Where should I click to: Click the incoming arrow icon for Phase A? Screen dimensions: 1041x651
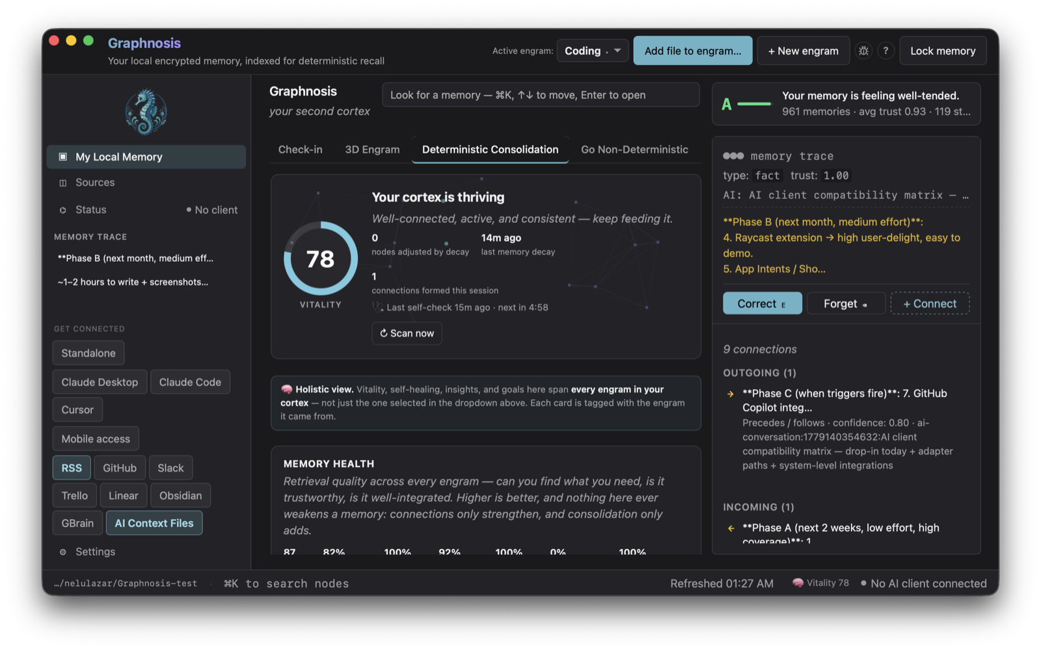(x=731, y=528)
